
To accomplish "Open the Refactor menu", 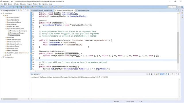I will coord(16,4).
